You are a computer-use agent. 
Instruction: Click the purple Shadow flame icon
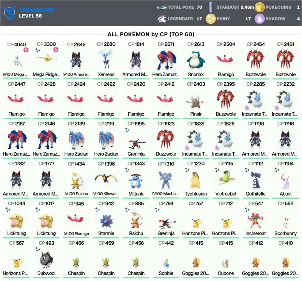259,19
